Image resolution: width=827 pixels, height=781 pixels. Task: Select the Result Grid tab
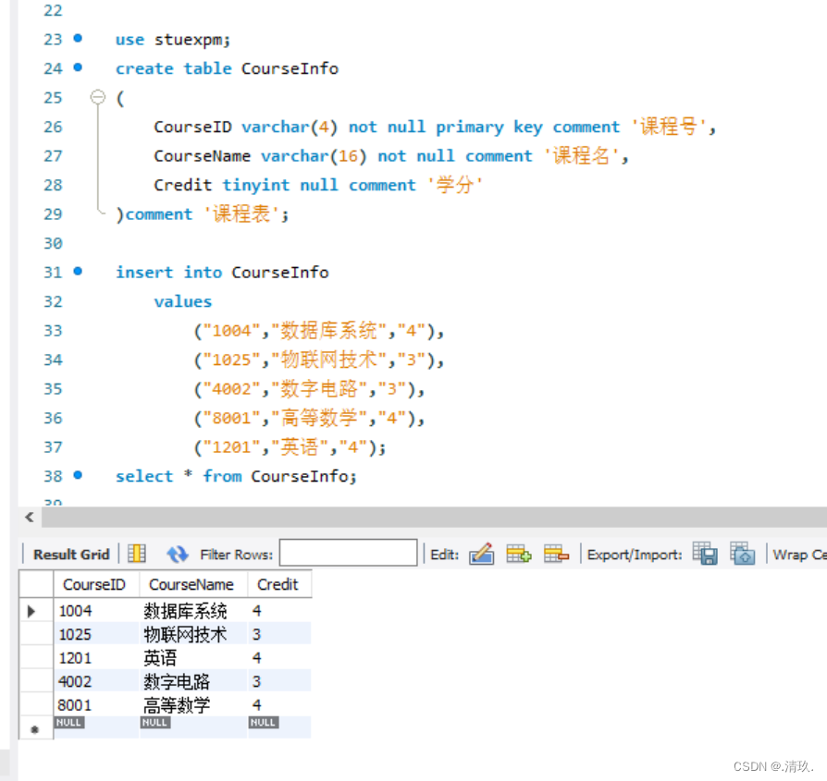69,554
